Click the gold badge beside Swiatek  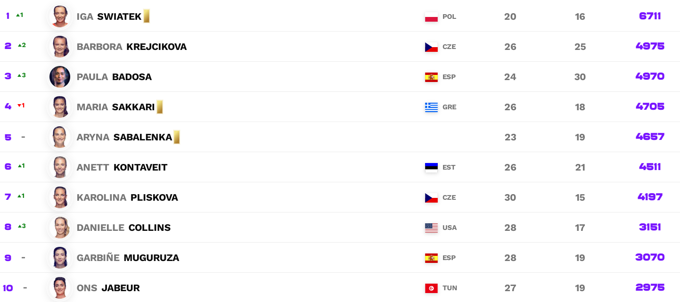[x=147, y=16]
